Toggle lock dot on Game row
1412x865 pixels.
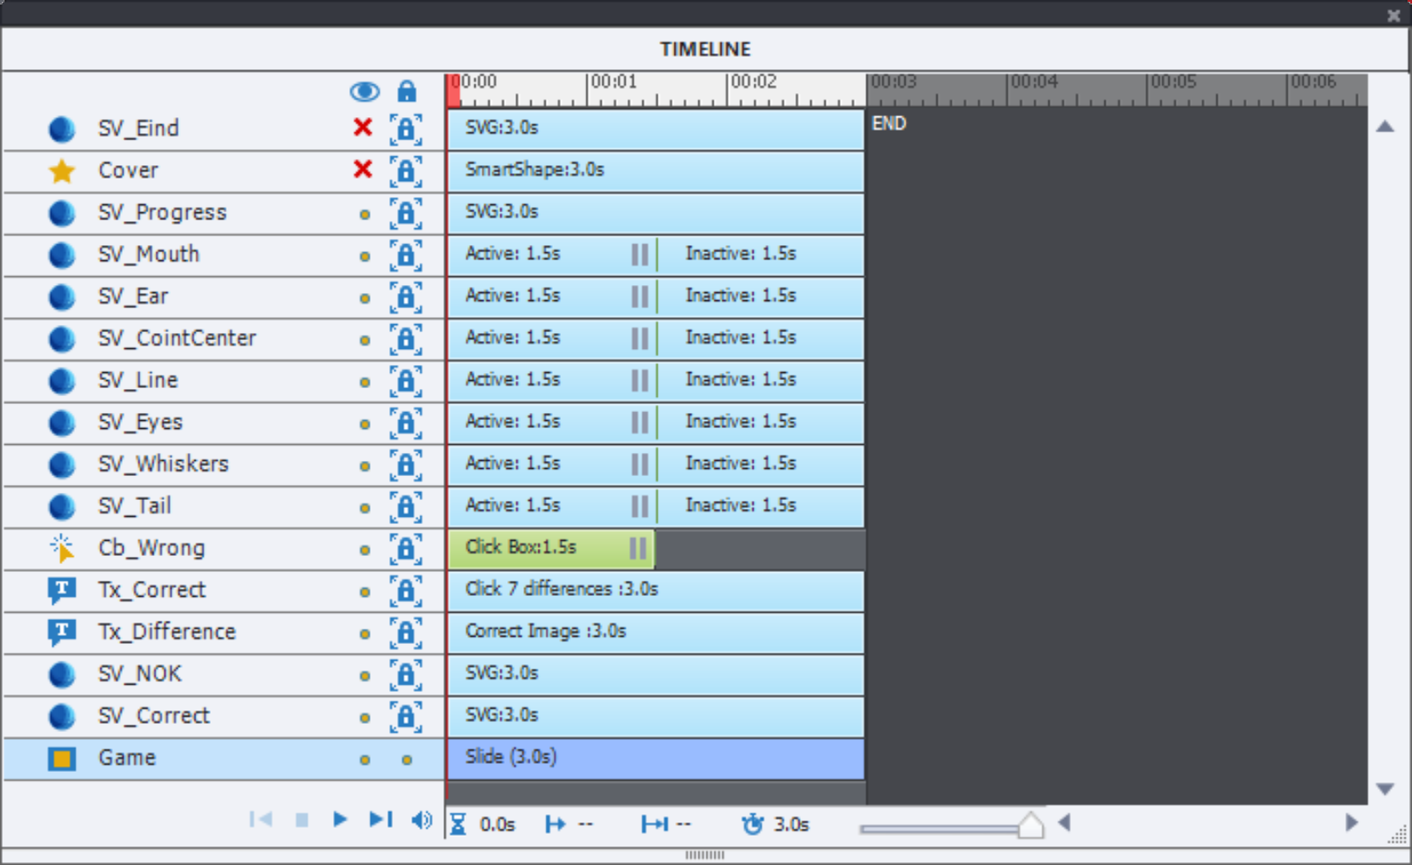point(406,759)
